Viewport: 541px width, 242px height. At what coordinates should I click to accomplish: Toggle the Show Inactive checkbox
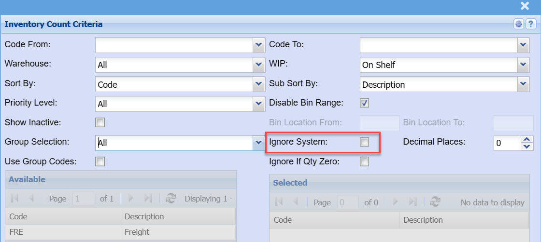(100, 122)
